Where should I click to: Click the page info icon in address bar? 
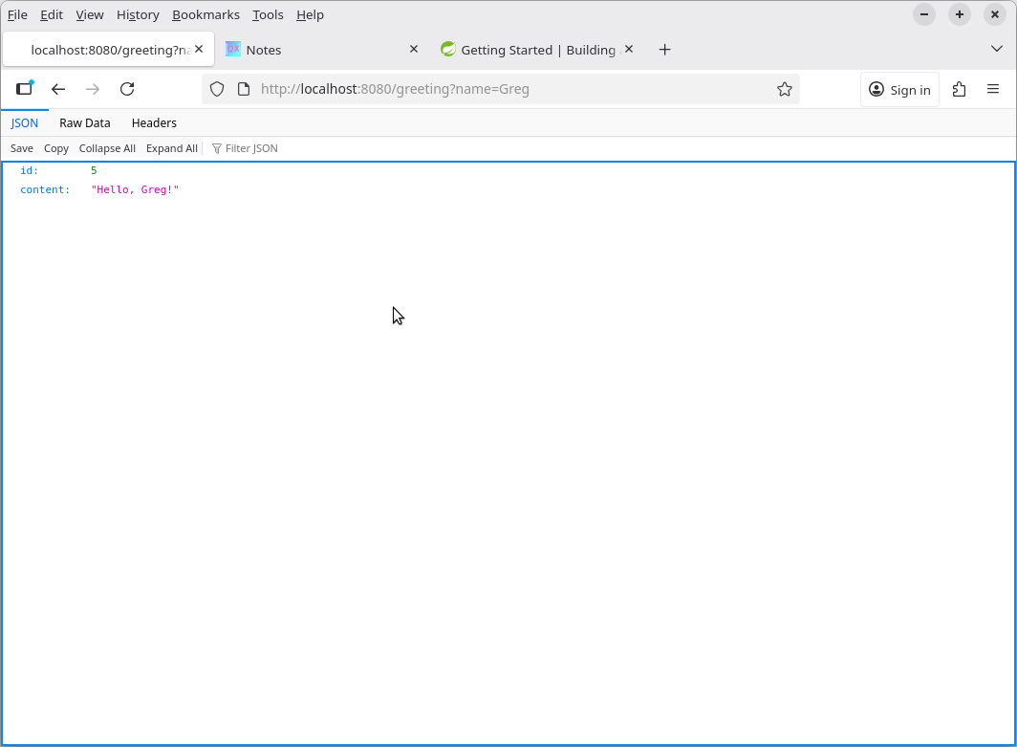[243, 89]
